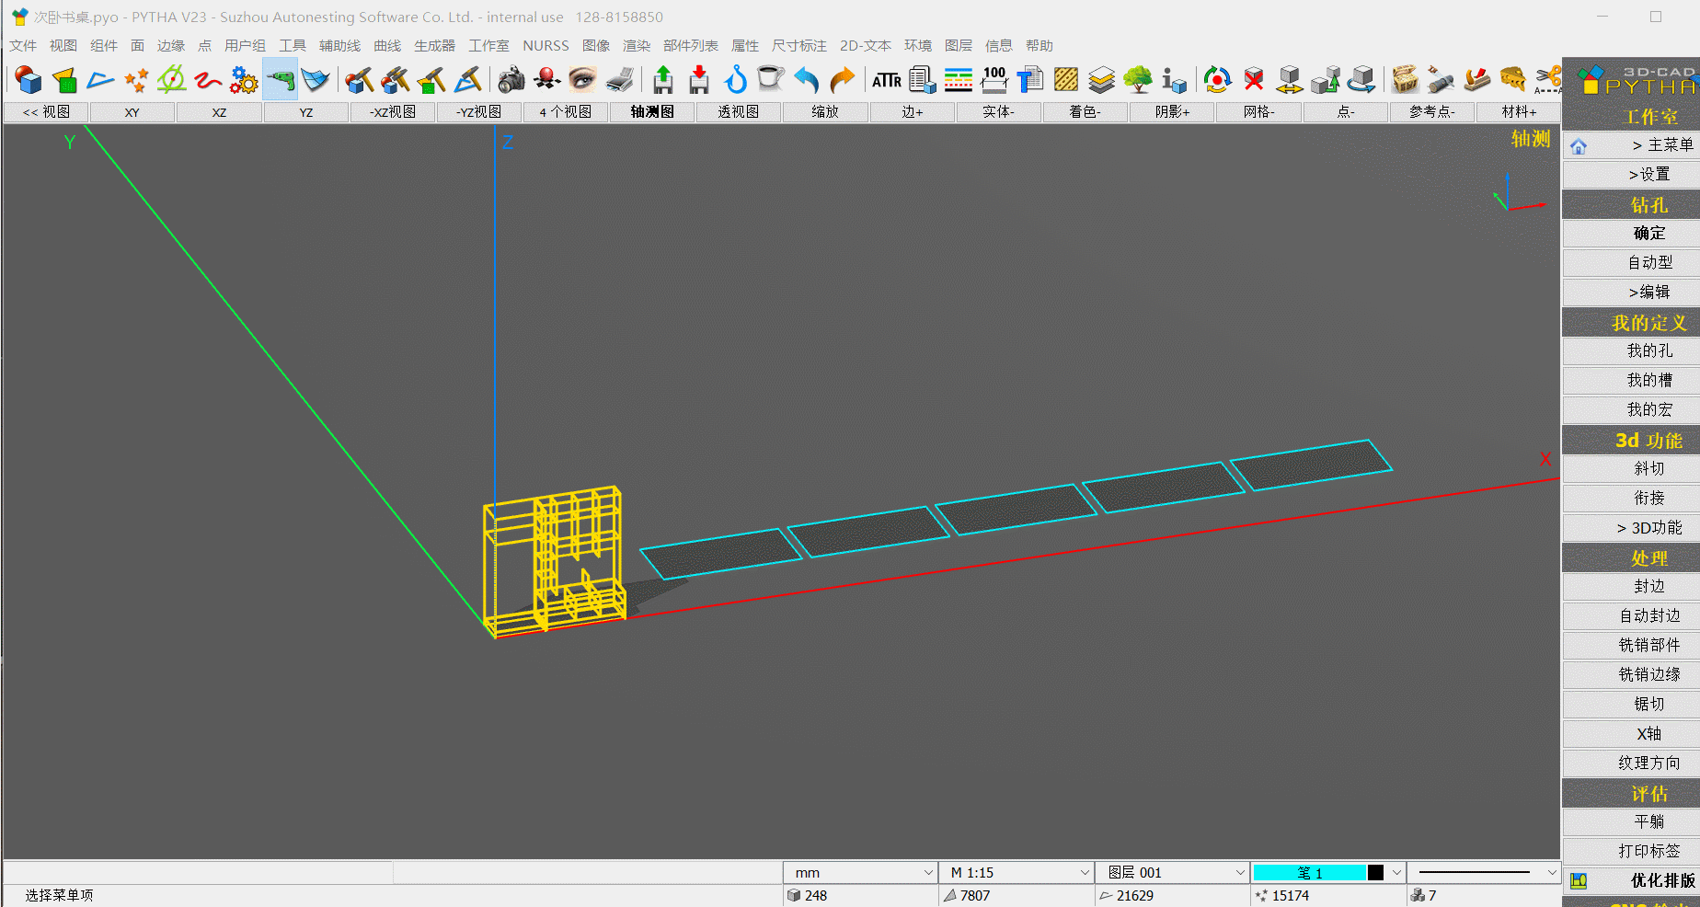1700x907 pixels.
Task: Click the cyan 笔 1 pen color swatch
Action: (x=1310, y=872)
